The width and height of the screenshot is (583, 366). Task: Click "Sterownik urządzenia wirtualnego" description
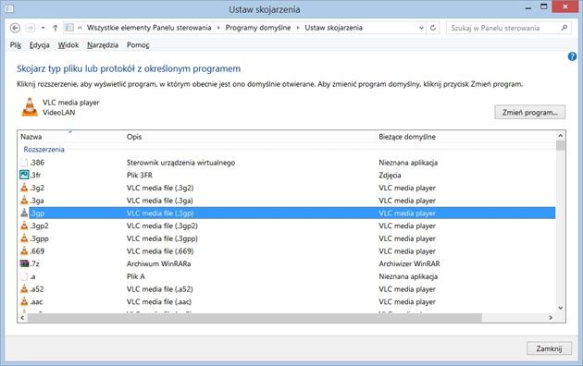pos(180,163)
